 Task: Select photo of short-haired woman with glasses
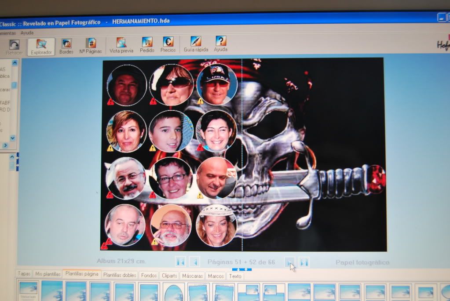(171, 178)
